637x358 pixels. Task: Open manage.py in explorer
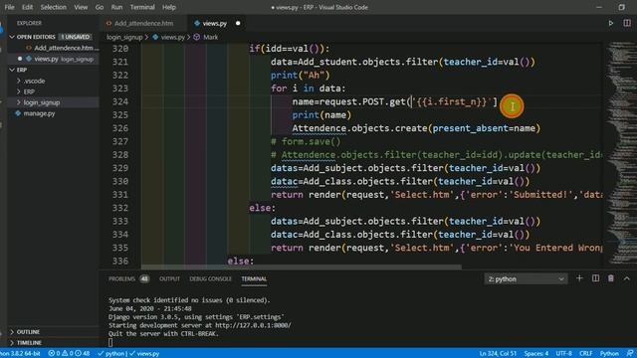tap(39, 113)
